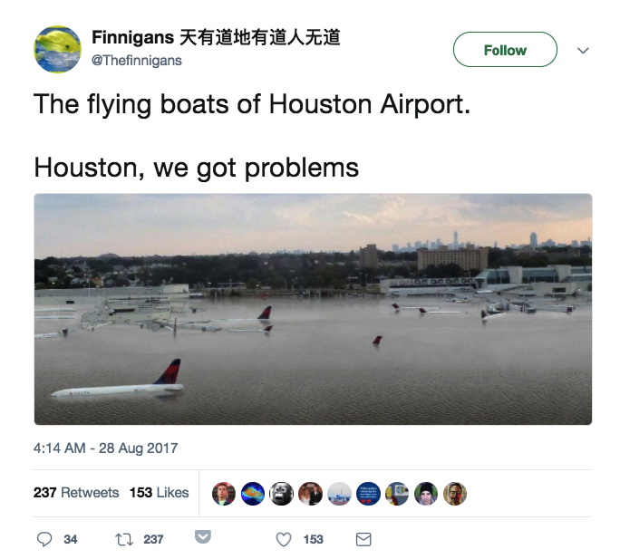The width and height of the screenshot is (620, 559).
Task: Open the @Thefinnigans handle link
Action: coord(137,61)
